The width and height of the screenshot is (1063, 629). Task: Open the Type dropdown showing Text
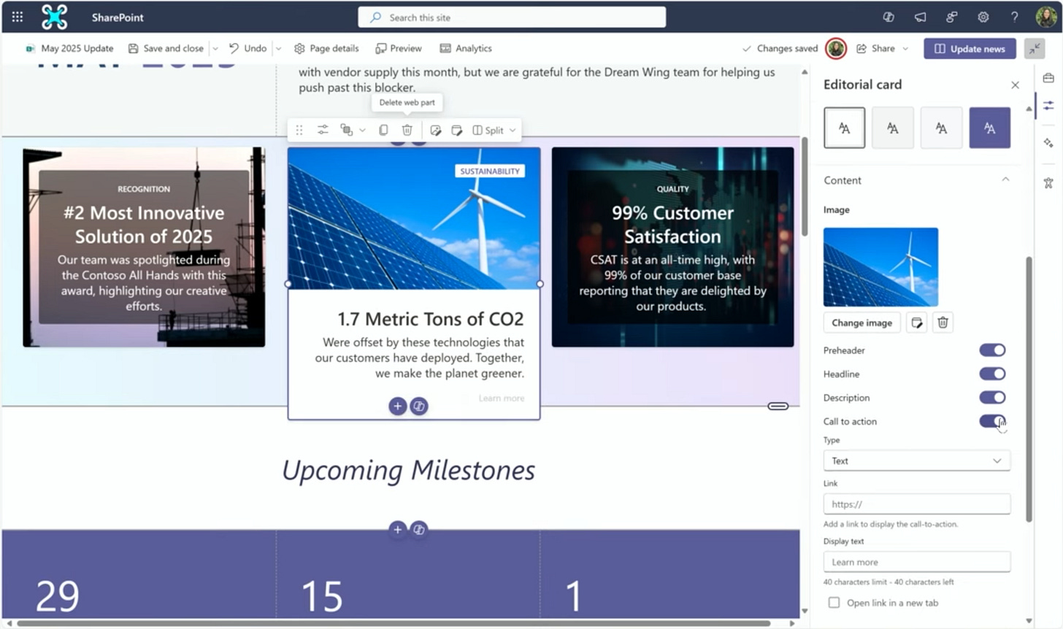[x=916, y=460]
